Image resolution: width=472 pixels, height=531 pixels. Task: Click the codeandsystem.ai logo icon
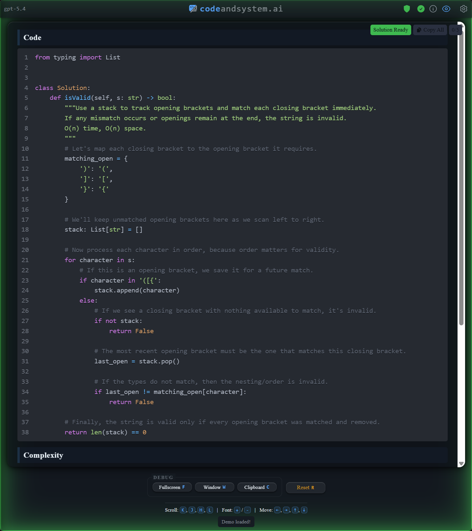pos(193,9)
